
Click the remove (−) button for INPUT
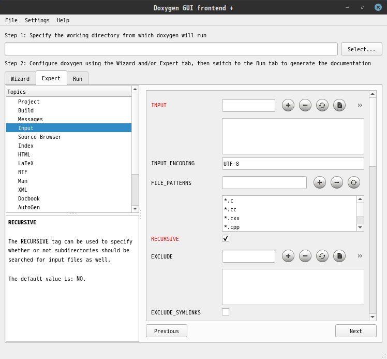305,105
